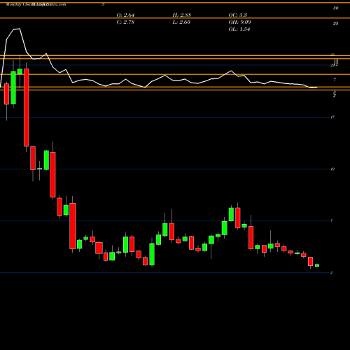Click the 12 price axis label
Viewport: 350px width, 350px height.
(x=332, y=169)
